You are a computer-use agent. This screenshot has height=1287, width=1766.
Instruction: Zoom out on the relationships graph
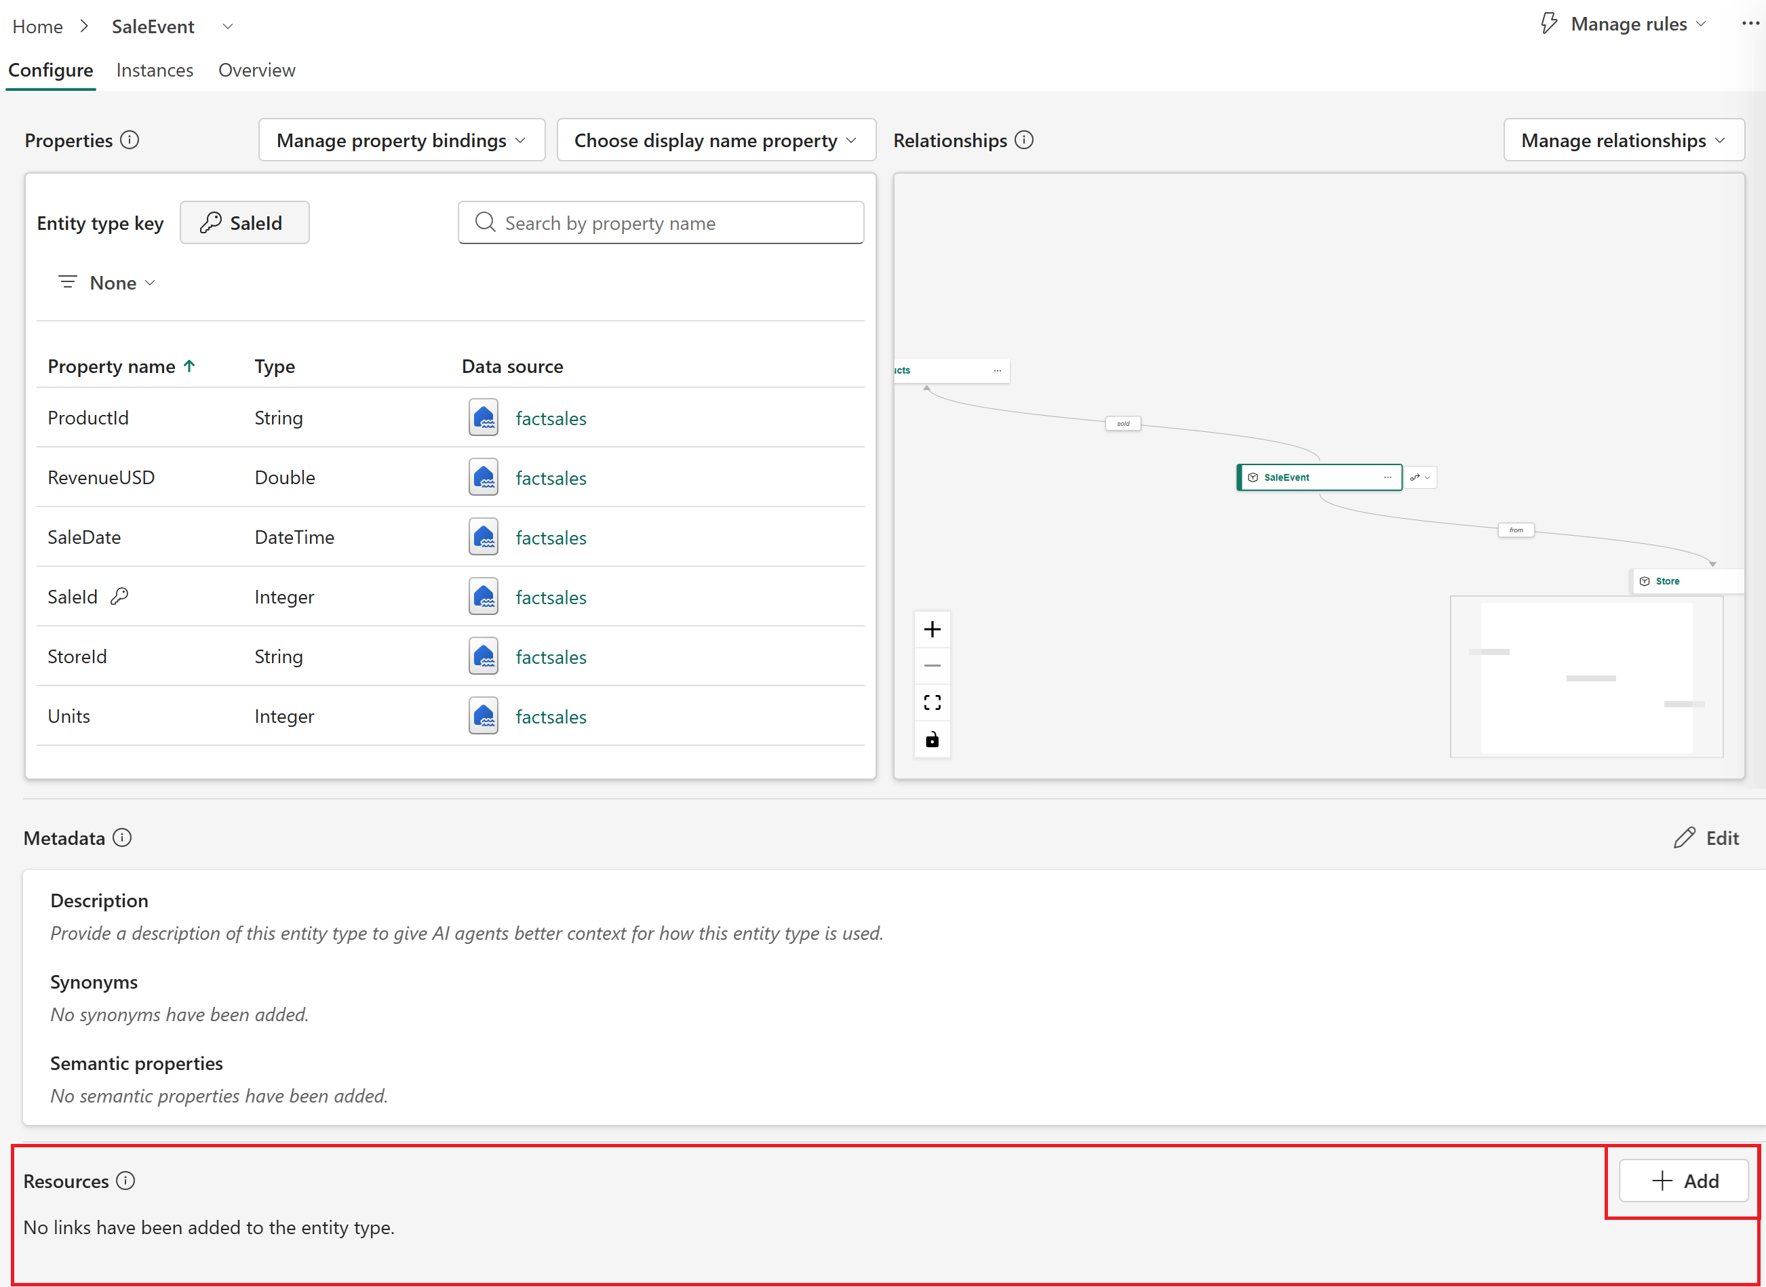[932, 666]
